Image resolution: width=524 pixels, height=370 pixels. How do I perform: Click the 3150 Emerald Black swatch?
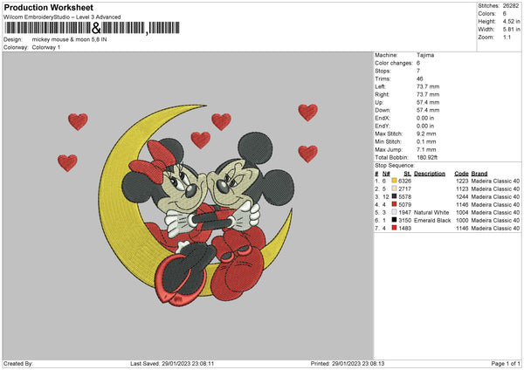395,220
